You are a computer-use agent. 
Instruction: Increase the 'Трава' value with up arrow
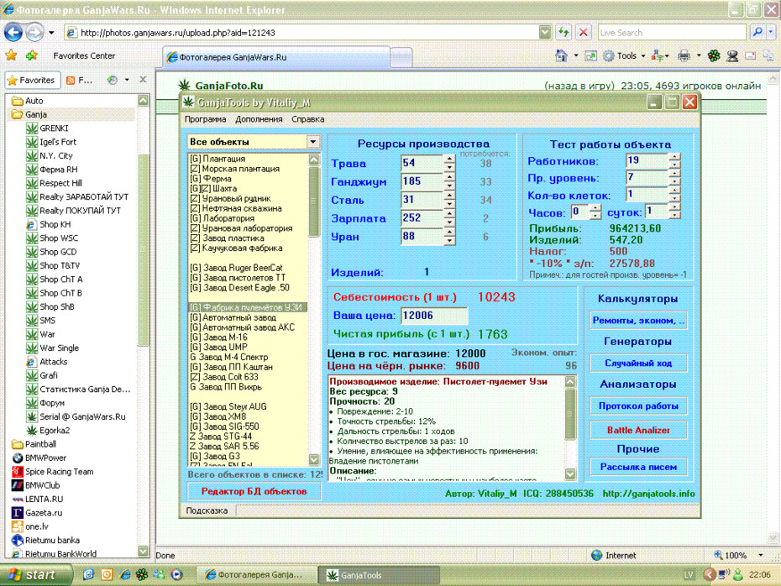coord(449,159)
